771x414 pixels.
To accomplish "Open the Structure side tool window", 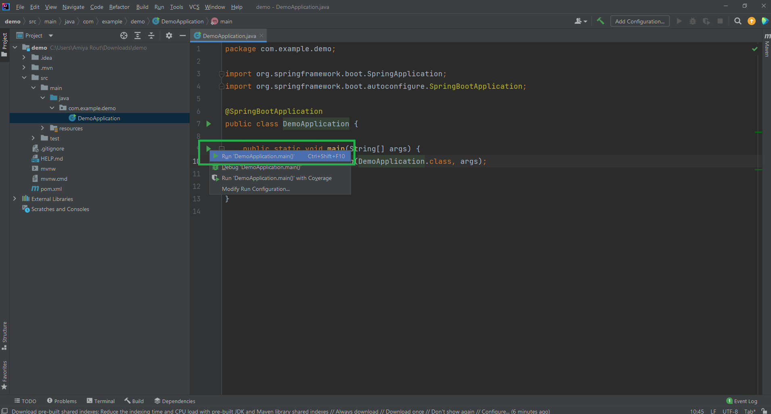I will pyautogui.click(x=4, y=336).
